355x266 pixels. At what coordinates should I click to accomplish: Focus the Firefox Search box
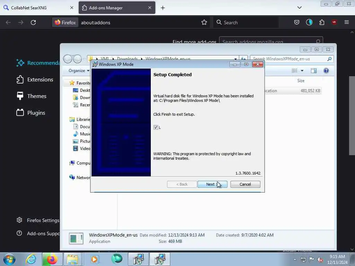(x=246, y=23)
